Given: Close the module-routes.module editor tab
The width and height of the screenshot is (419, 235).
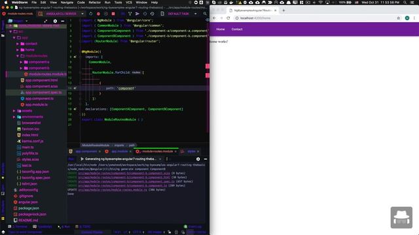Looking at the screenshot, I should 175,151.
